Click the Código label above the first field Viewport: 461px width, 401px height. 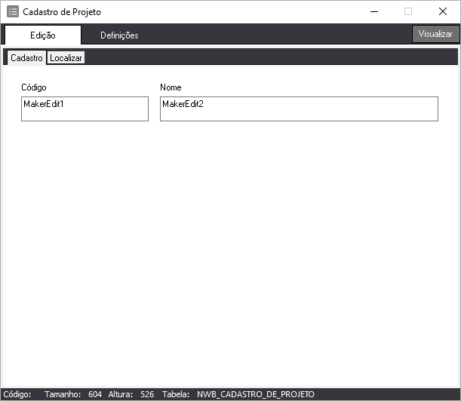(34, 87)
